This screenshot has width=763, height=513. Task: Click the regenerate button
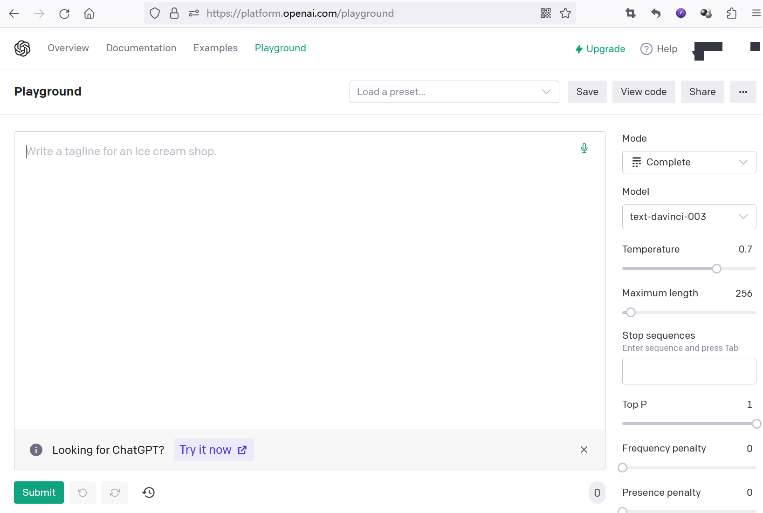coord(115,492)
